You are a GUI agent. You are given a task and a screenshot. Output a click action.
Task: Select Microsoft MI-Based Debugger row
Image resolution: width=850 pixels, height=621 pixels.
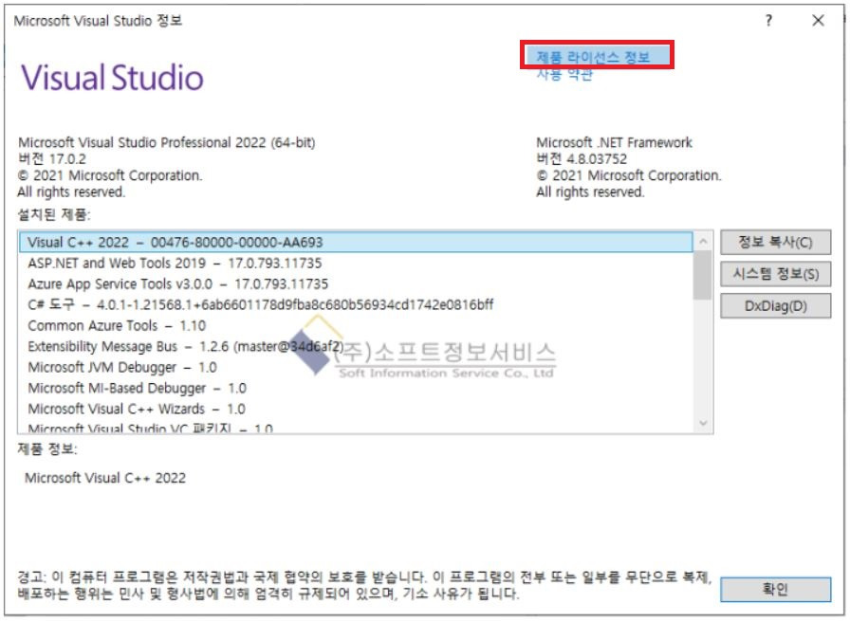(356, 388)
